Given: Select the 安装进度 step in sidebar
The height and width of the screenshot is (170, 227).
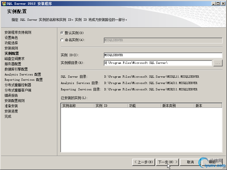Looking at the screenshot, I should pos(11,111).
